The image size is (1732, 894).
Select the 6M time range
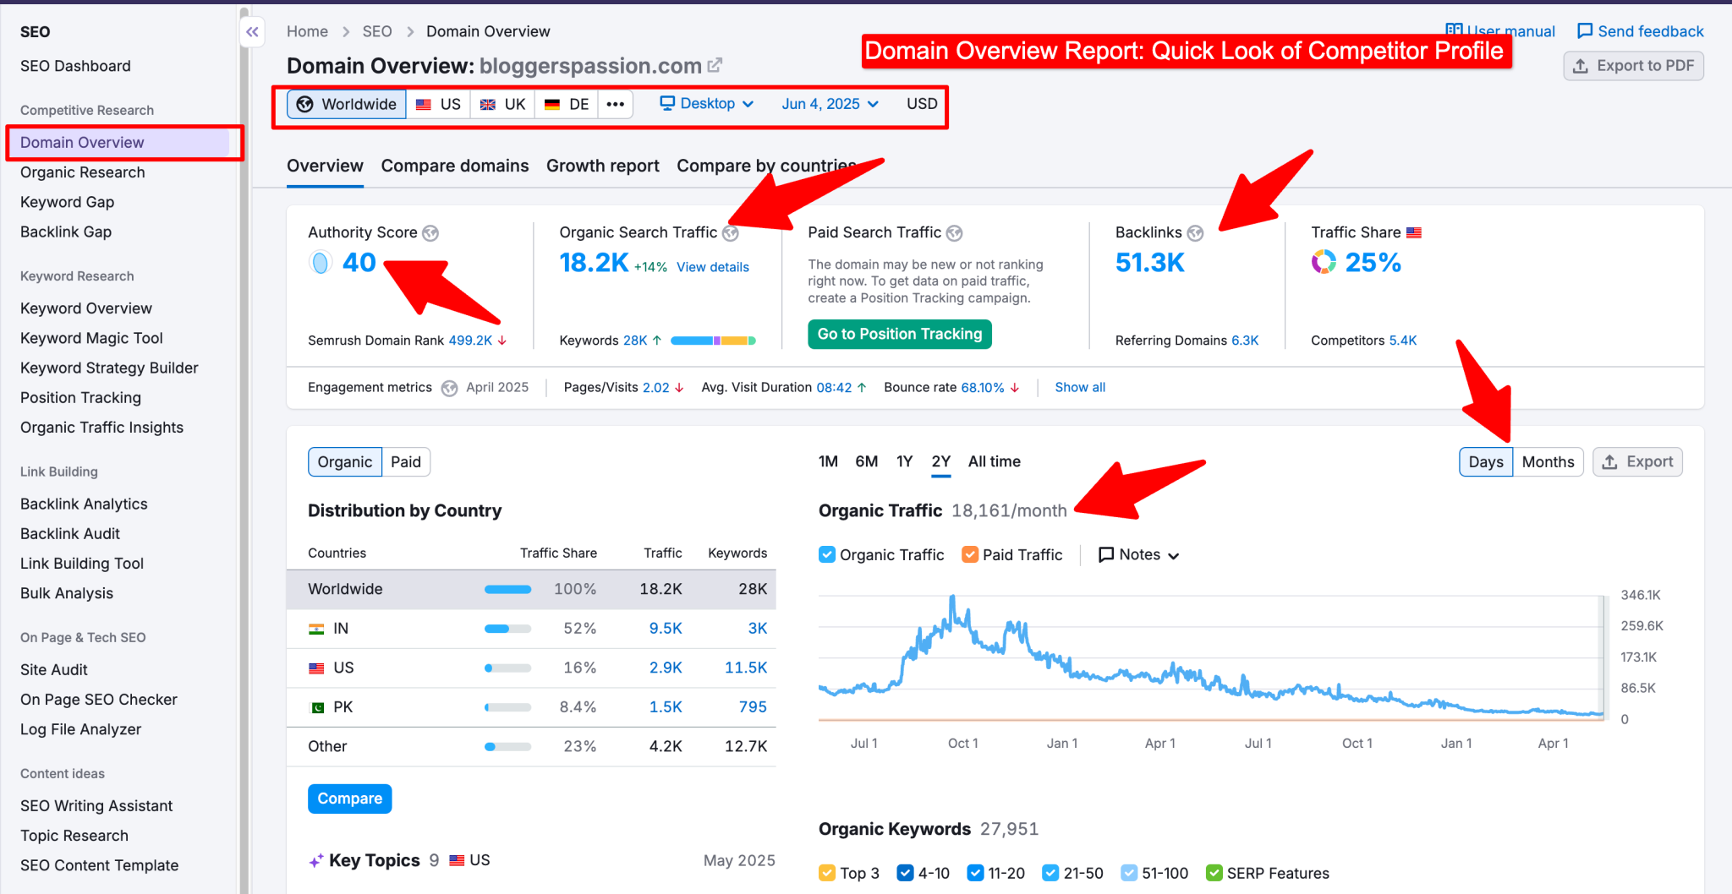point(866,461)
